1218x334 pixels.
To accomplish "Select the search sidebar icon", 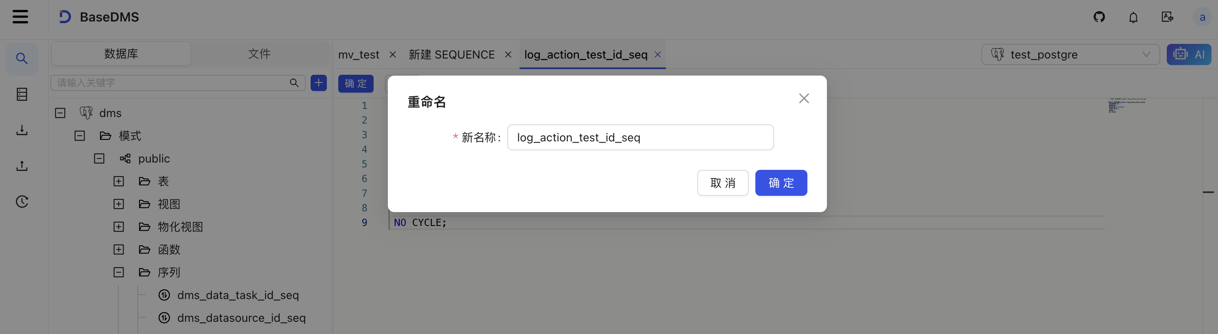I will click(x=22, y=59).
